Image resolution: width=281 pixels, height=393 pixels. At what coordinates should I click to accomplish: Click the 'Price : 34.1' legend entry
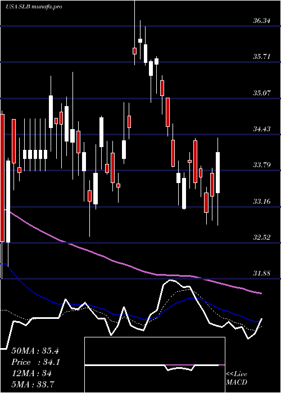[35, 362]
